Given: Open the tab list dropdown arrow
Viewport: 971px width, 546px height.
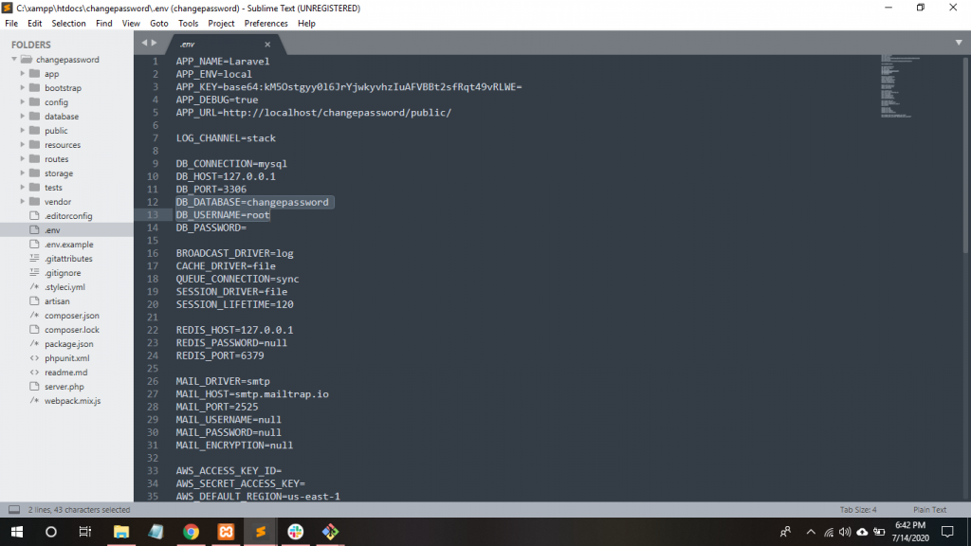Looking at the screenshot, I should pos(959,43).
